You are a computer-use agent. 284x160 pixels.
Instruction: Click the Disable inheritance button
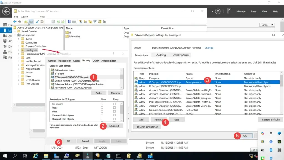point(147,127)
